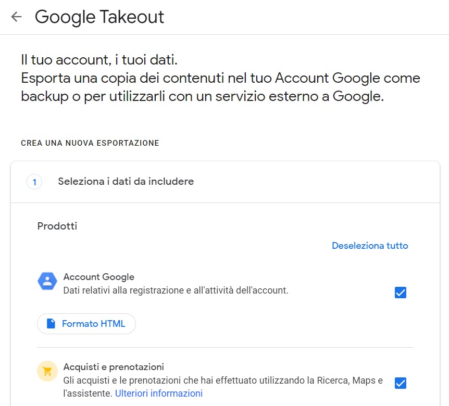Open the Ulteriori informazioni link
This screenshot has width=449, height=406.
[x=159, y=393]
